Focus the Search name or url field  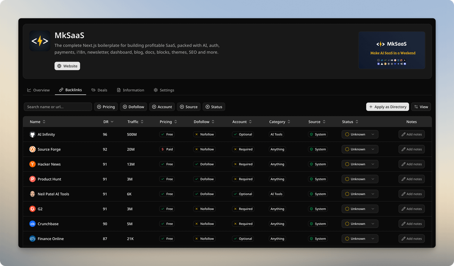[x=58, y=107]
